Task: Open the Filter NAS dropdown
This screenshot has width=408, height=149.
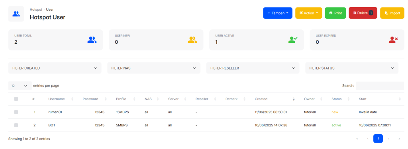Action: click(x=154, y=68)
